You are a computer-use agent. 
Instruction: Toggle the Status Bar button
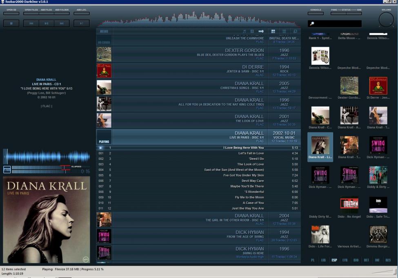point(354,13)
